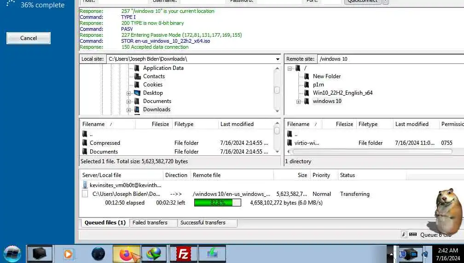The image size is (464, 263).
Task: Click the green transfer progress bar
Action: 217,203
